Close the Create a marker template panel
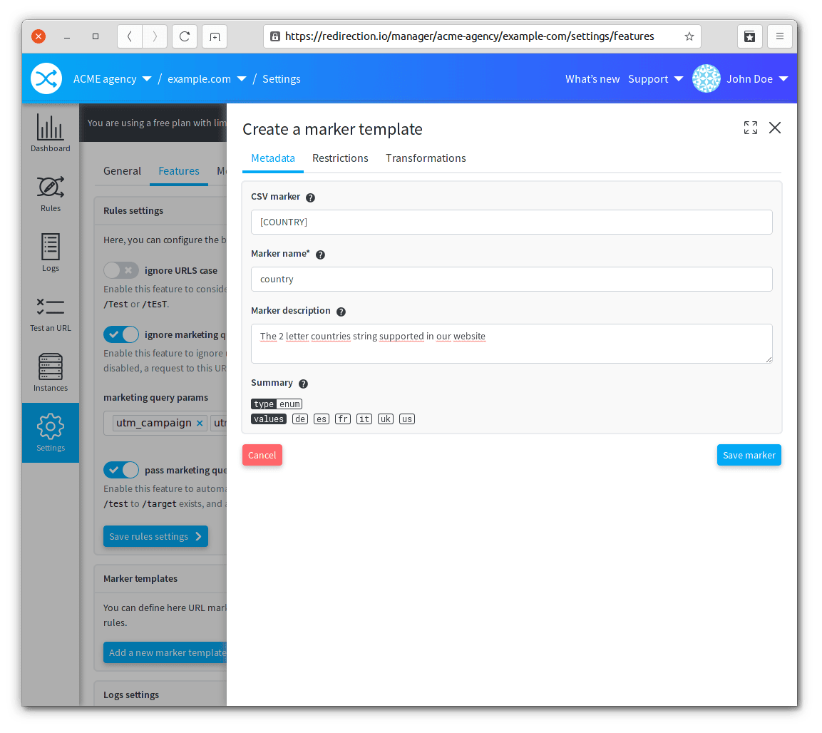The image size is (822, 733). (774, 128)
